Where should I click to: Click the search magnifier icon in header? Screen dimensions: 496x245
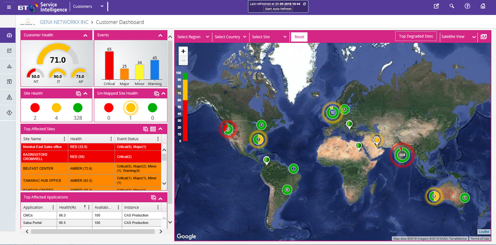point(452,6)
